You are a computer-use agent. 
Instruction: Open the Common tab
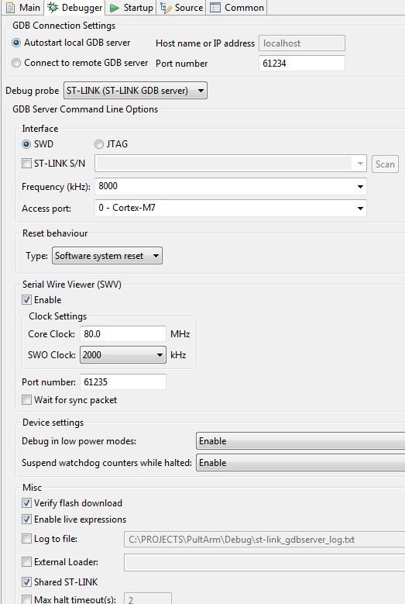click(236, 8)
